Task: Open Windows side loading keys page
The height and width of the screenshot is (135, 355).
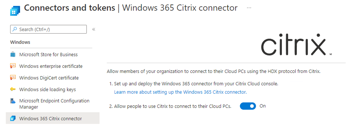Action: 47,89
